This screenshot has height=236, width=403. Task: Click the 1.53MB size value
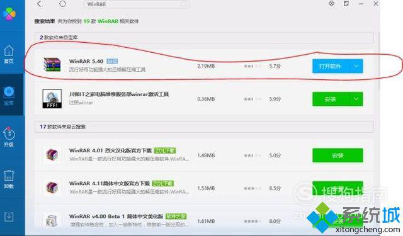pos(206,188)
